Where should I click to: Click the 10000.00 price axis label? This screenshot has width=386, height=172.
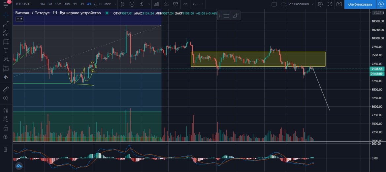[x=377, y=38]
